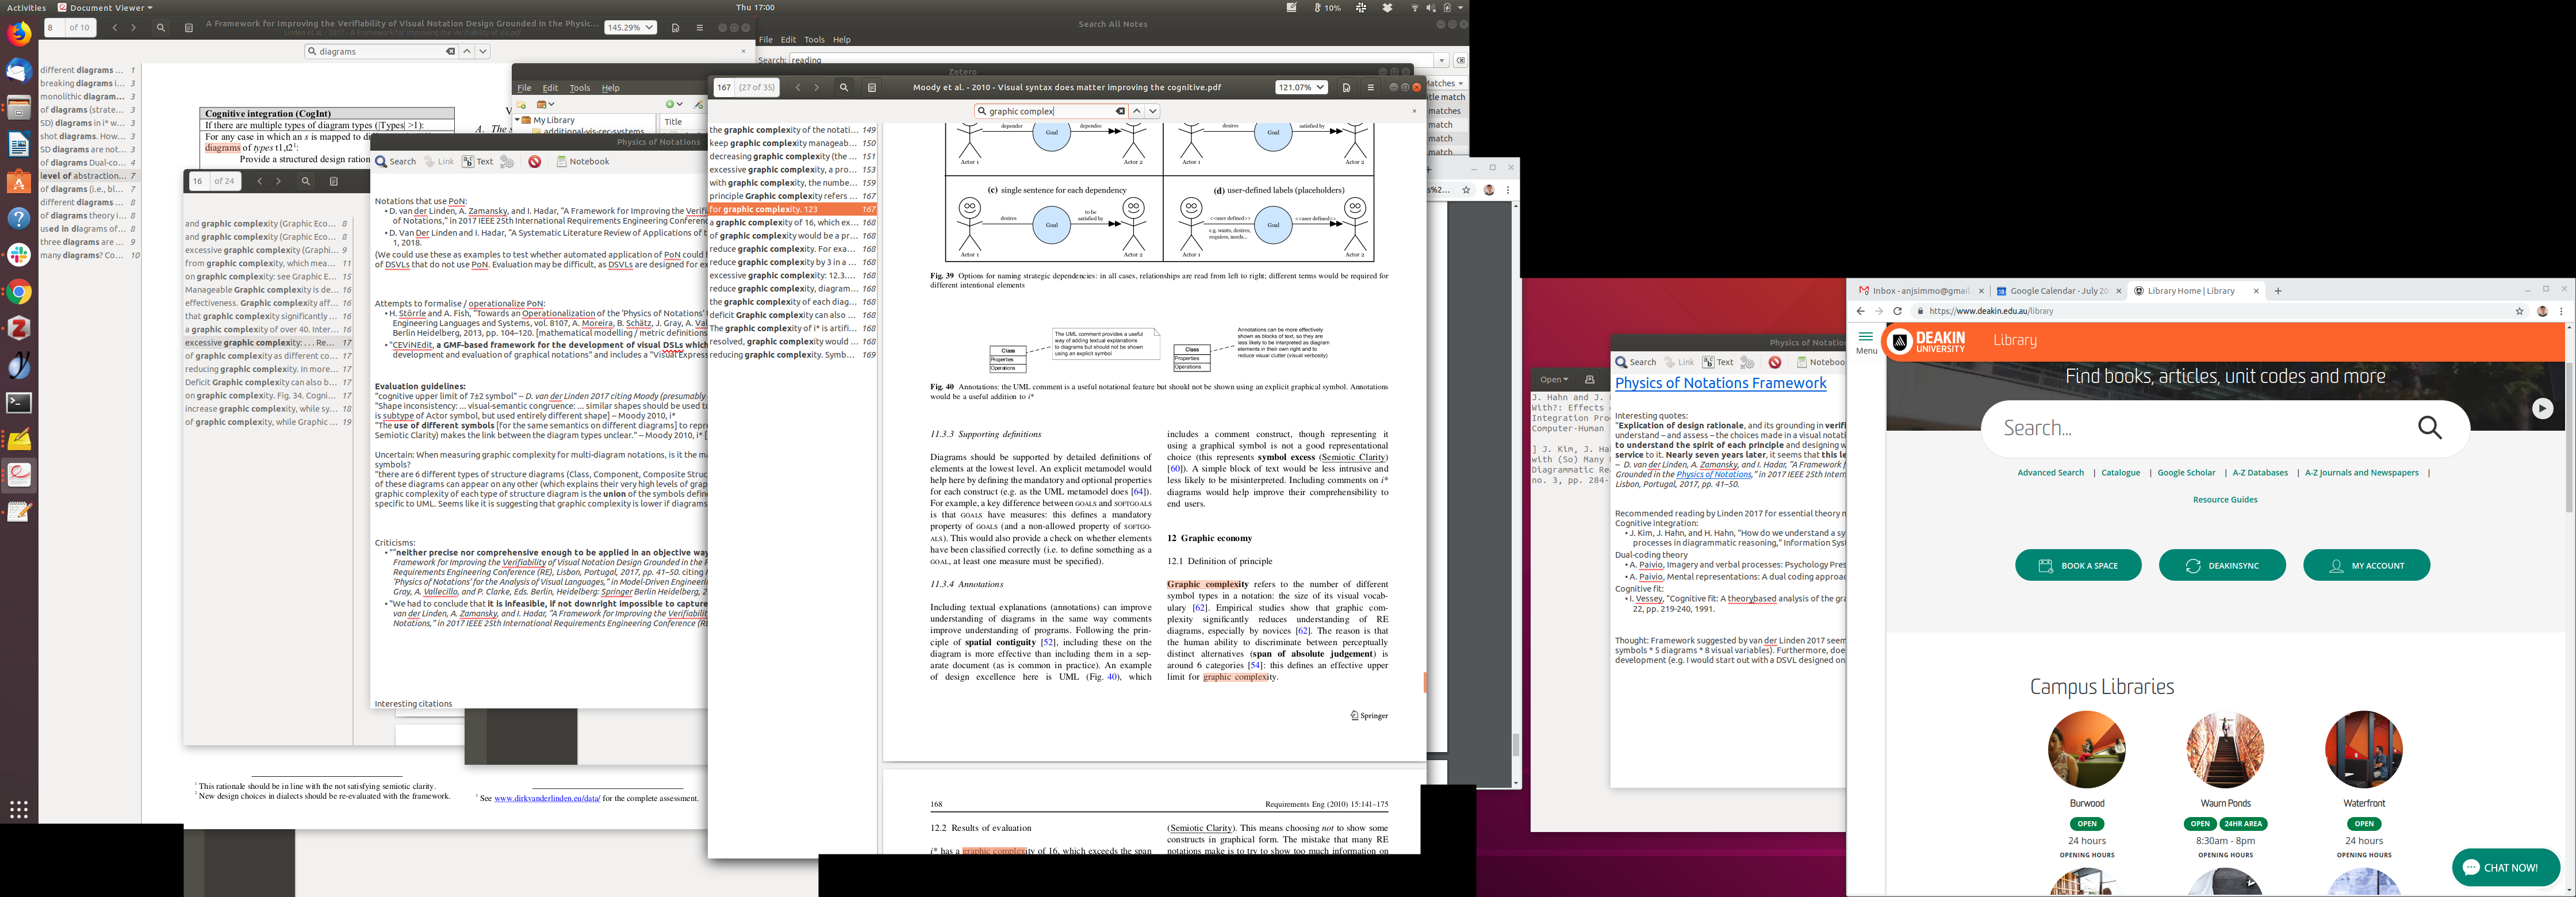Click the BOOK A SPACE button

tap(2078, 566)
